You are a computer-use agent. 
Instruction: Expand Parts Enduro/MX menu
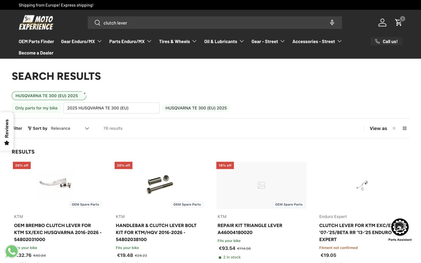130,41
